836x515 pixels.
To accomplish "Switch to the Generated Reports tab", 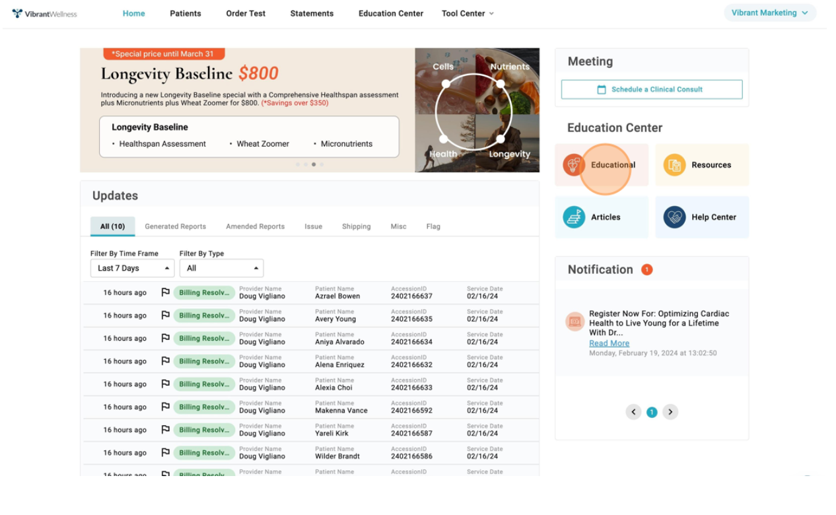I will pyautogui.click(x=176, y=226).
